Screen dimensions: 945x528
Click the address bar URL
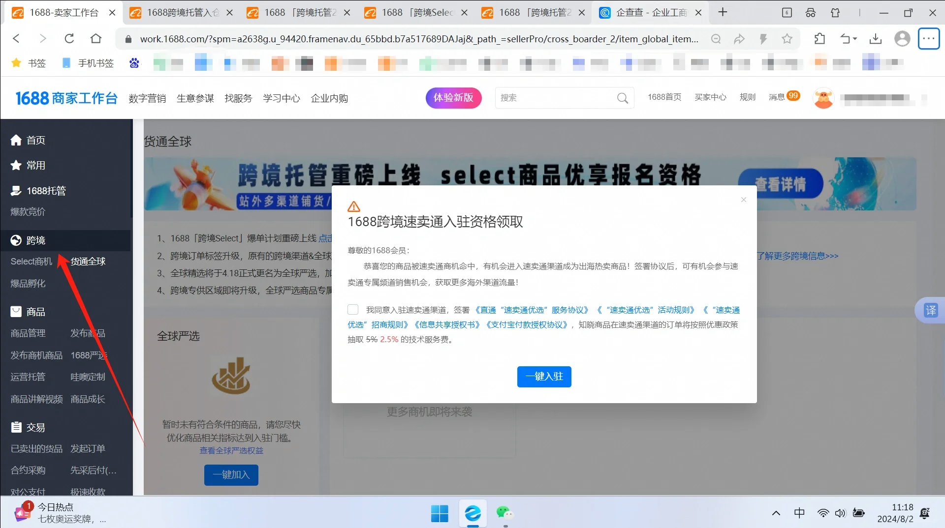419,39
